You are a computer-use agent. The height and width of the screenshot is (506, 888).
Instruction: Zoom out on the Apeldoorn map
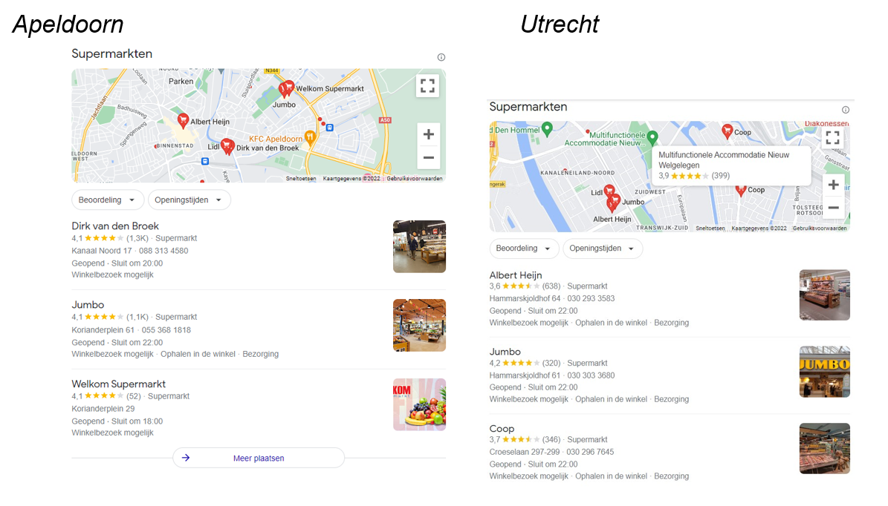(429, 158)
